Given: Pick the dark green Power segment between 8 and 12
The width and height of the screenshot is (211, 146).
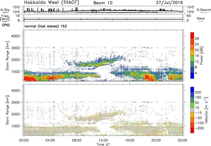Looking at the screenshot, I should [x=192, y=64].
